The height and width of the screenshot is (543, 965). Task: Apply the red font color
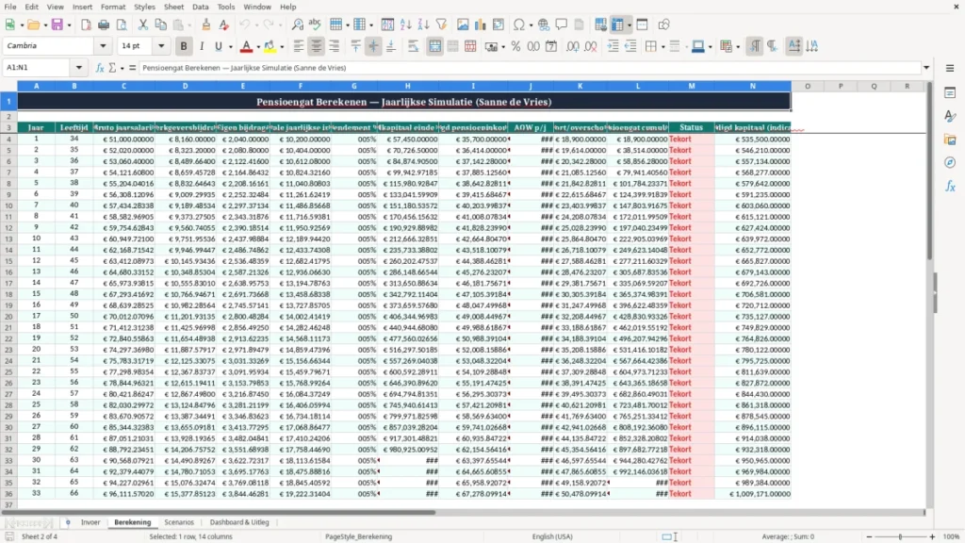pyautogui.click(x=246, y=46)
